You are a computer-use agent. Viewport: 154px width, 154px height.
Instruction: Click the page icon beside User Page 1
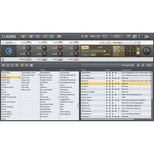coord(139,42)
